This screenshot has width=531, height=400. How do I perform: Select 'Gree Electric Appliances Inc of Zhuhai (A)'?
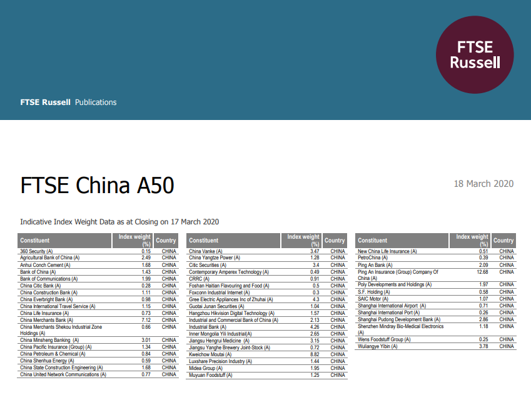[231, 299]
